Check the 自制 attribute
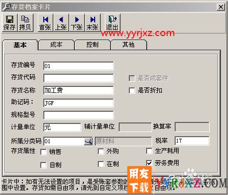The image size is (228, 195). (43, 165)
